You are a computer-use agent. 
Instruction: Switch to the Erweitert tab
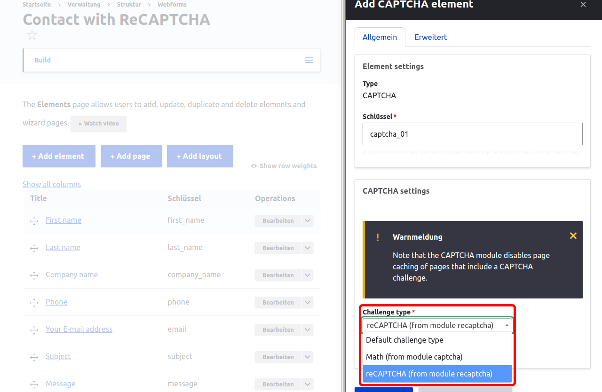[431, 37]
